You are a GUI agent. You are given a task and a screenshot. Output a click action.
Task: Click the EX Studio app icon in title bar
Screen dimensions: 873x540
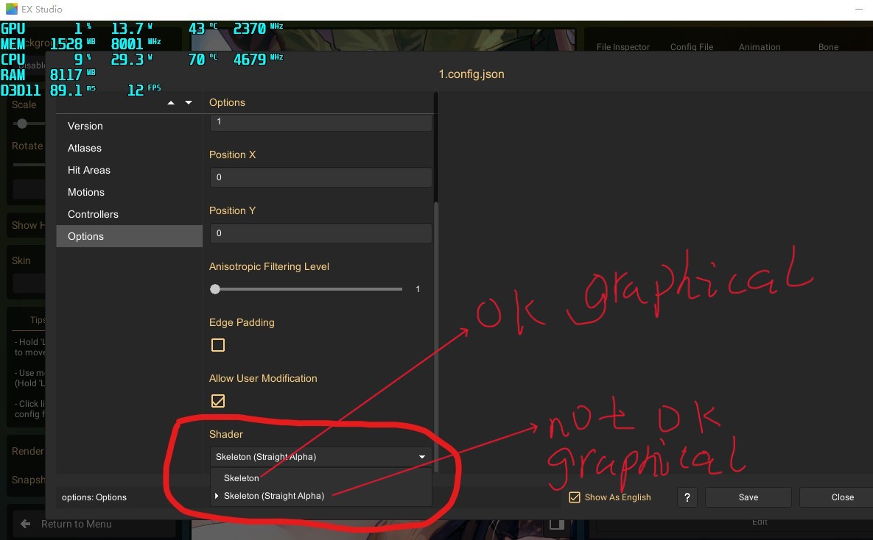point(12,9)
